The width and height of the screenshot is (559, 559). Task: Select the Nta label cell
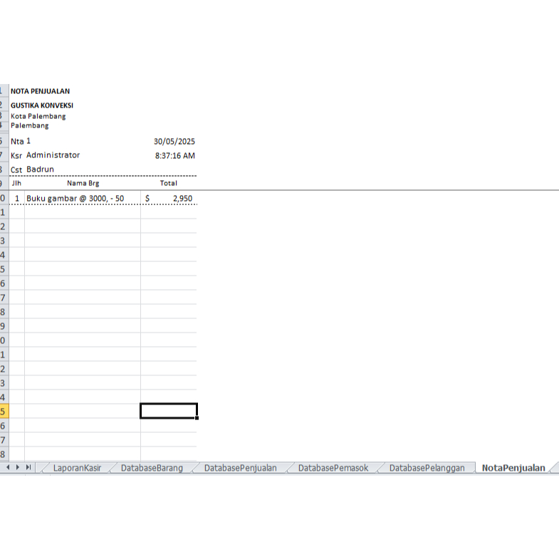click(17, 141)
